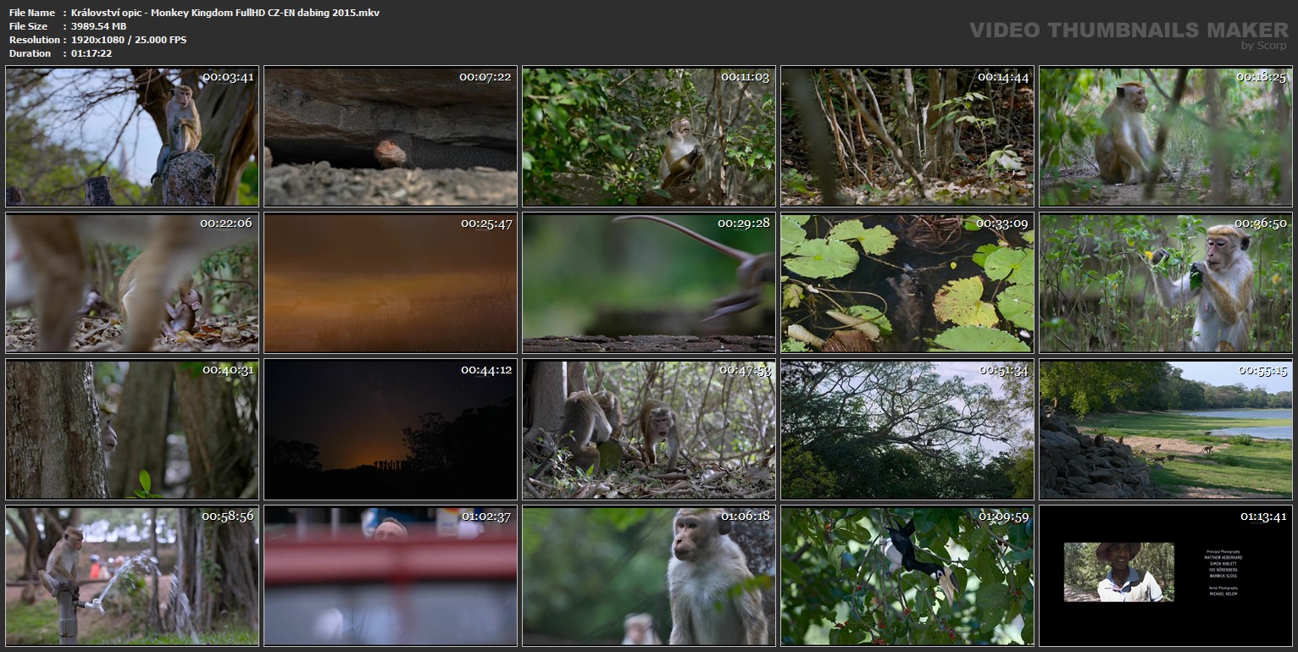The width and height of the screenshot is (1298, 652).
Task: Open the 00:18:25 frame of seated monkey
Action: tap(1165, 136)
